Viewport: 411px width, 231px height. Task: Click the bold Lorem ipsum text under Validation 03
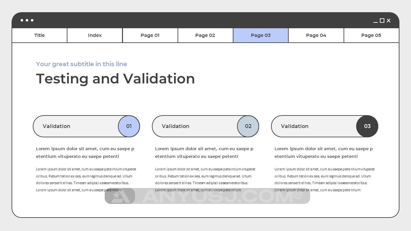(324, 152)
